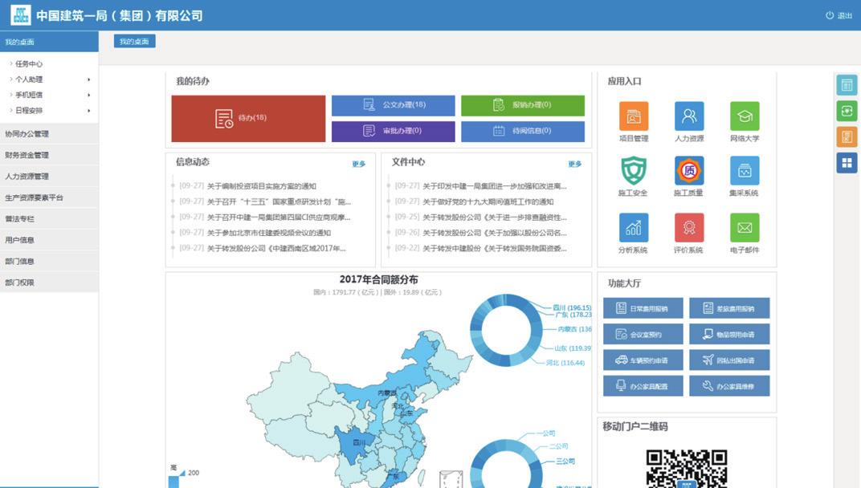This screenshot has width=861, height=488.
Task: Click the blue grid icon in right sidebar
Action: click(847, 163)
